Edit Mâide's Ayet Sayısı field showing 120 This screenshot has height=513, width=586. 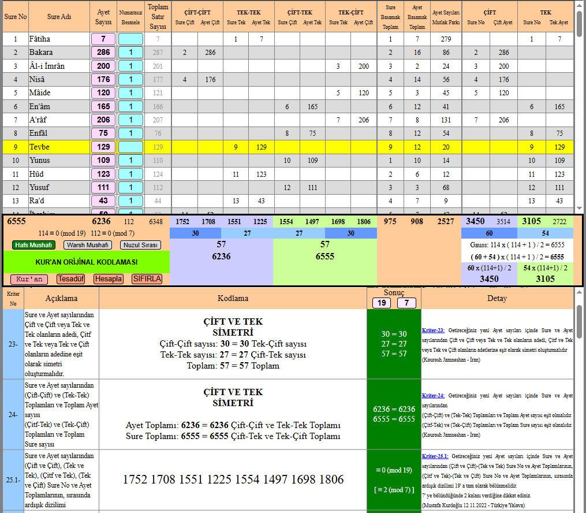(103, 93)
